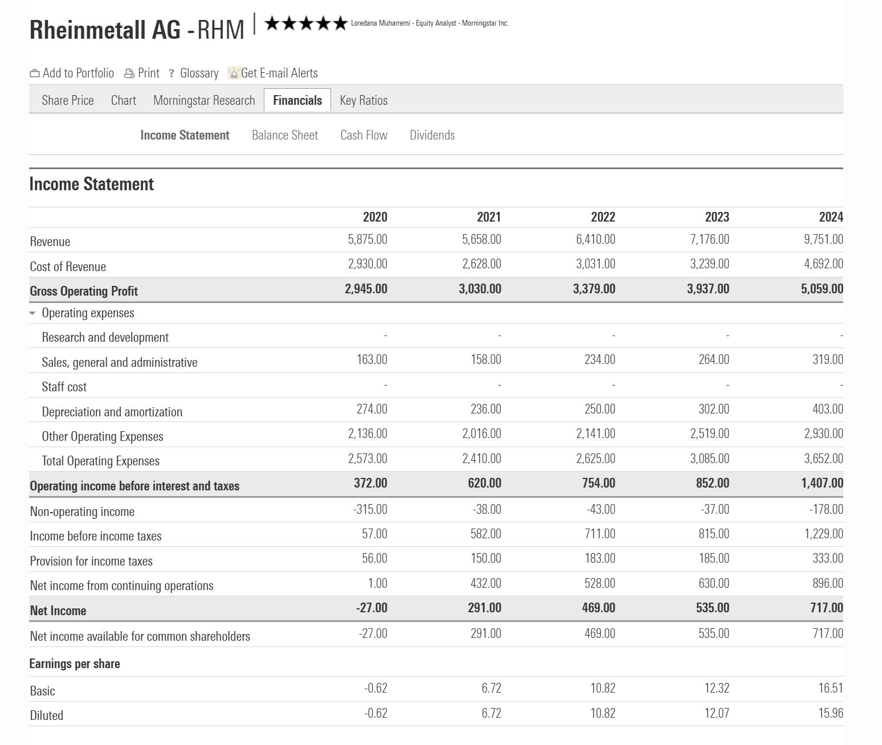
Task: Click Net income from continuing operations label
Action: click(121, 586)
